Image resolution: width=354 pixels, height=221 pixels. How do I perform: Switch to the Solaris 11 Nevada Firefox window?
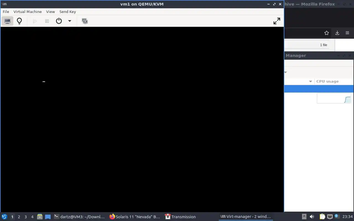point(135,217)
